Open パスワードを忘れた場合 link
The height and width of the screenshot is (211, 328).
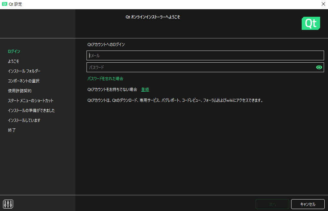coord(105,79)
